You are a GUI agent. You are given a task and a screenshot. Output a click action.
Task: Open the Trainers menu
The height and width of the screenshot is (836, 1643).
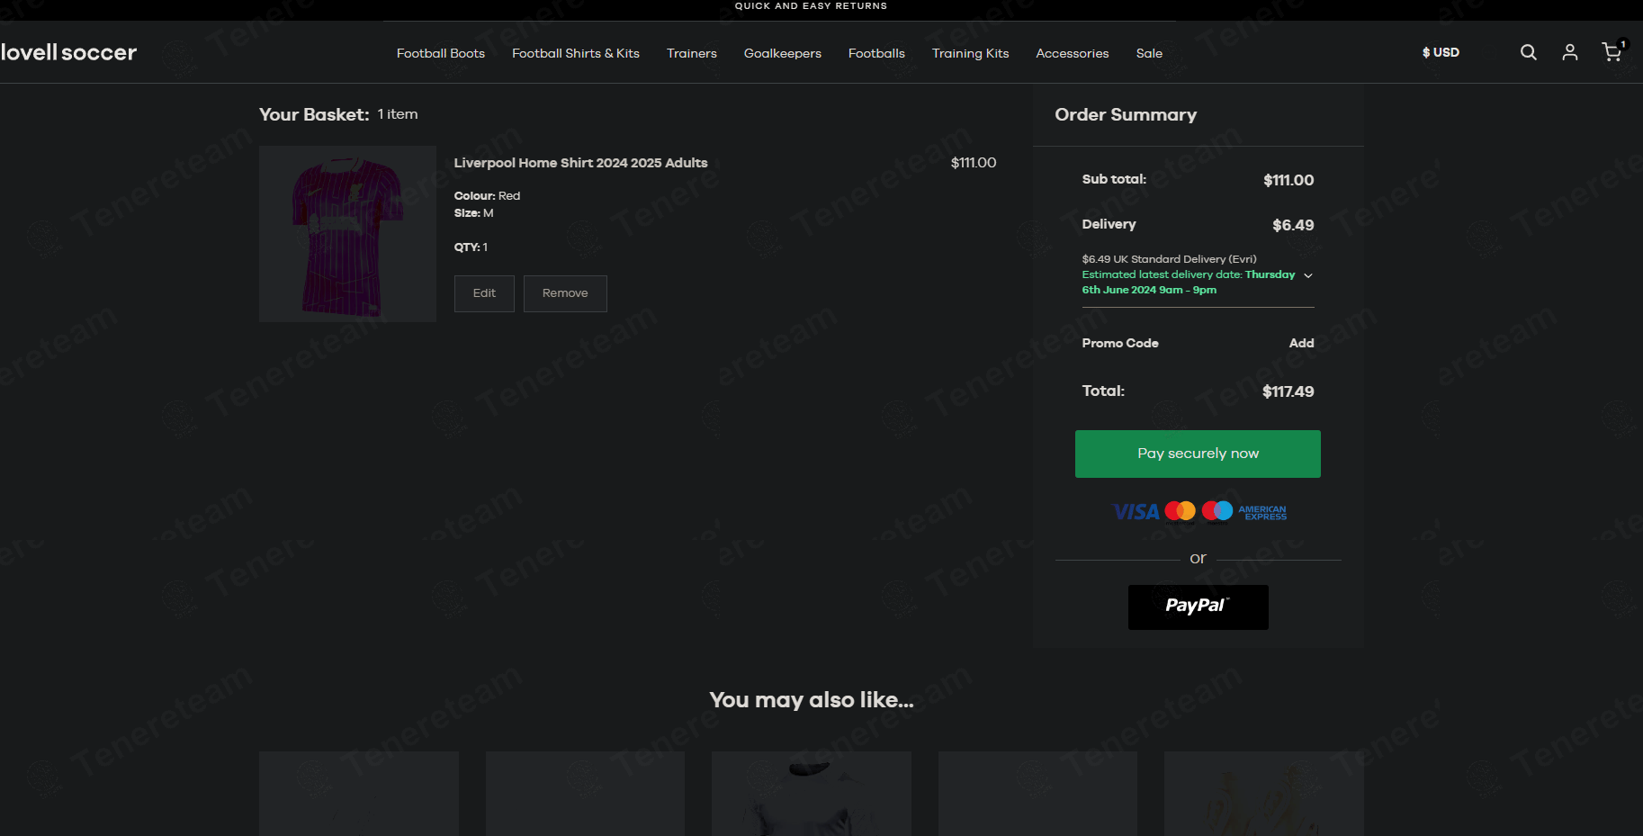(x=692, y=53)
